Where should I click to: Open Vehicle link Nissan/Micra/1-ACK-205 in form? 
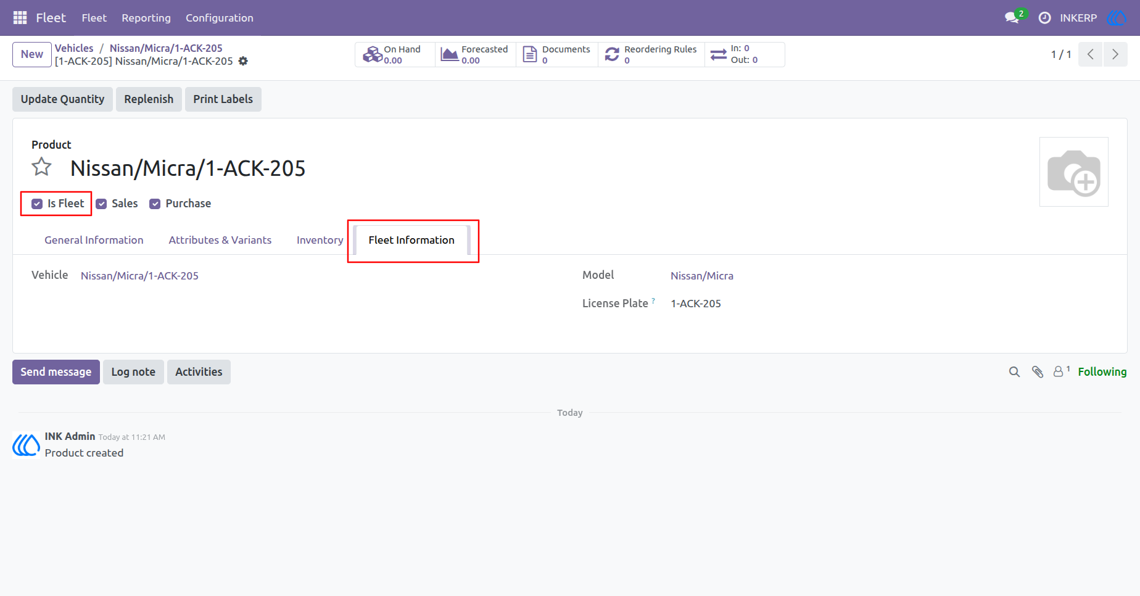click(139, 276)
